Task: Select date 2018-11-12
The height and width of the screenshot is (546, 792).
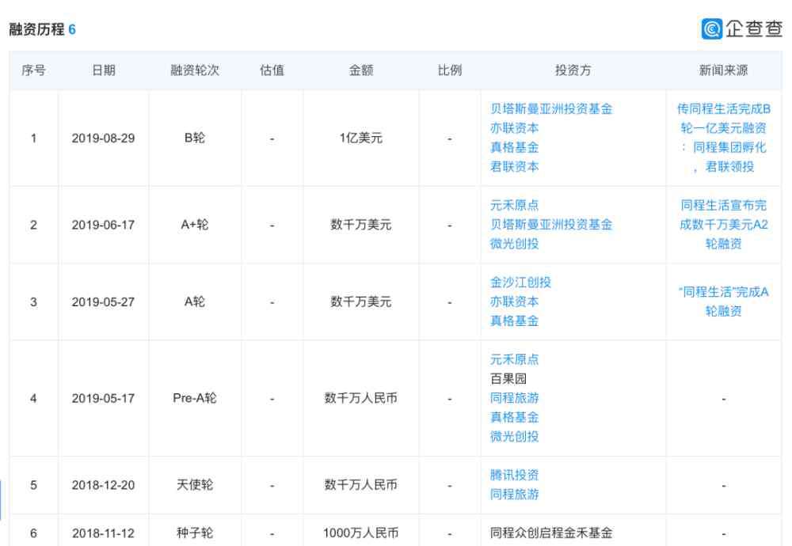Action: point(103,533)
